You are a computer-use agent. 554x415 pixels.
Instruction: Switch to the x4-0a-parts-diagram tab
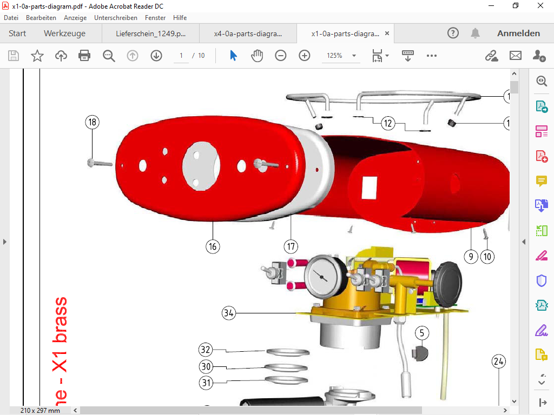[248, 34]
